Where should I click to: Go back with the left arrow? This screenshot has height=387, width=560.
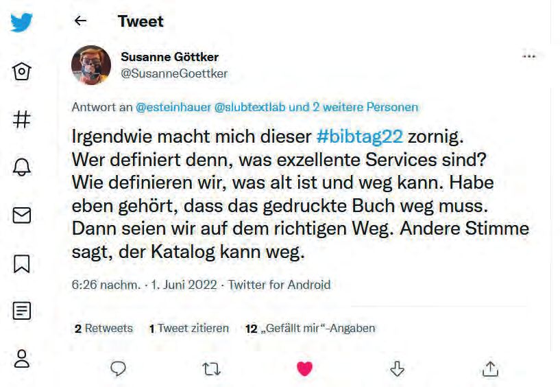click(80, 21)
